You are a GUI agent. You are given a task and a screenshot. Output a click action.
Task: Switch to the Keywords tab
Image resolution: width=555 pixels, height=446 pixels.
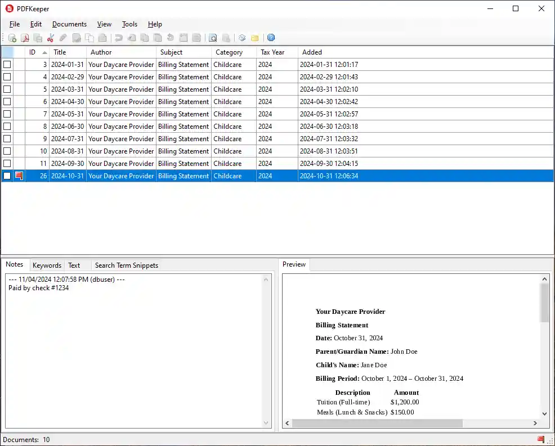47,265
